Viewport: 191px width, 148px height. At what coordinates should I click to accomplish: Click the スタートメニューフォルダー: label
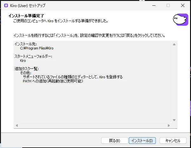pos(33,56)
